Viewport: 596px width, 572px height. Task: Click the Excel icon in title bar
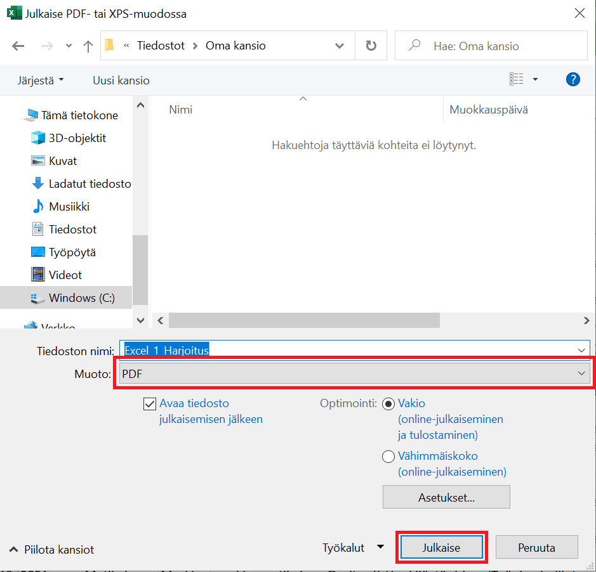pyautogui.click(x=15, y=13)
